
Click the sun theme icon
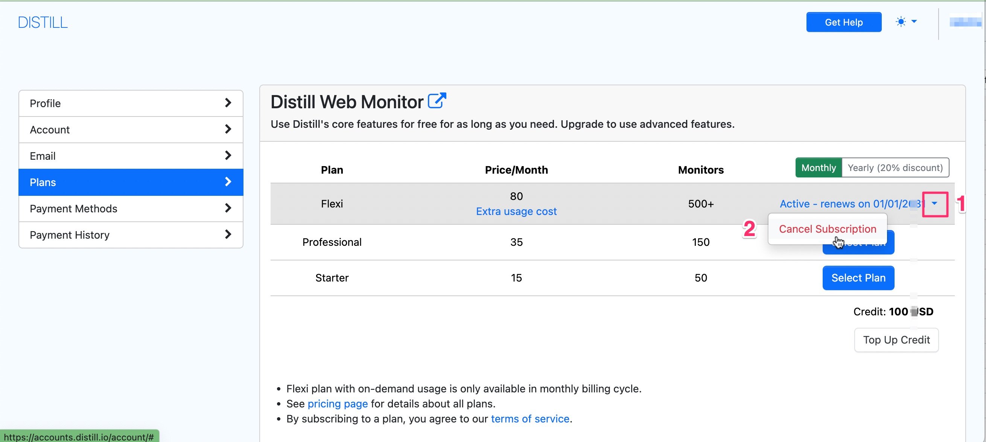coord(901,22)
